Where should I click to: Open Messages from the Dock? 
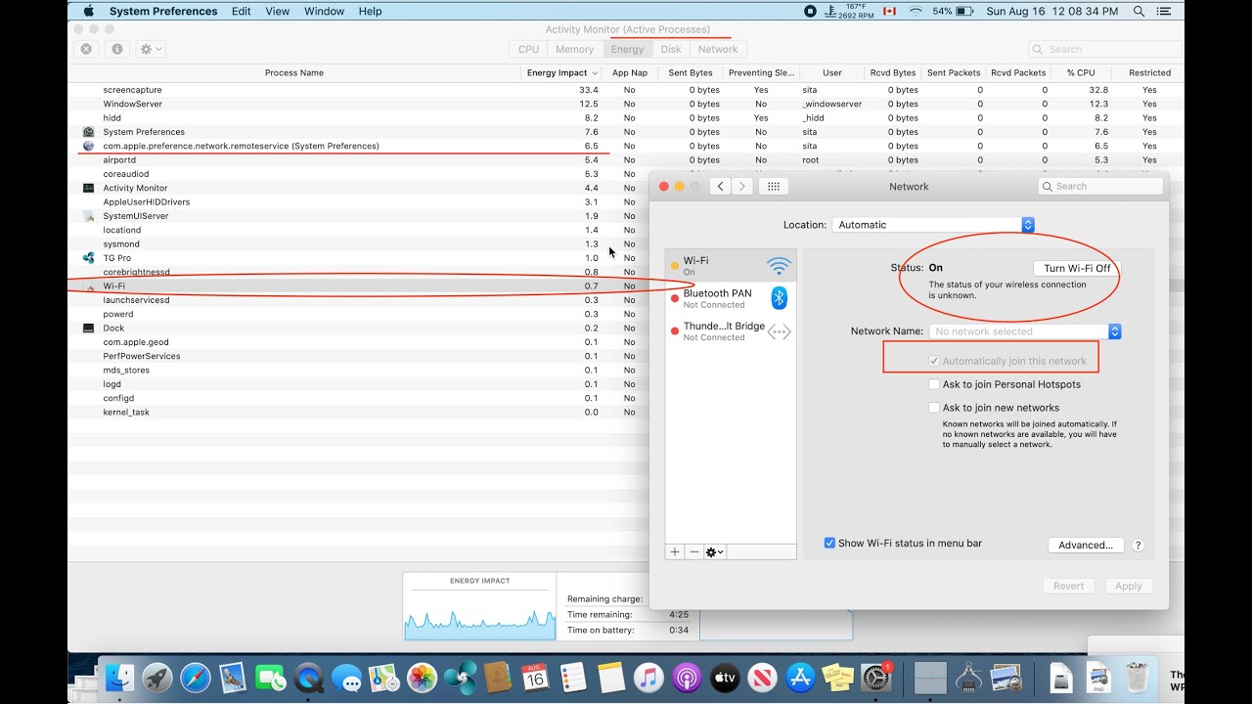point(346,677)
